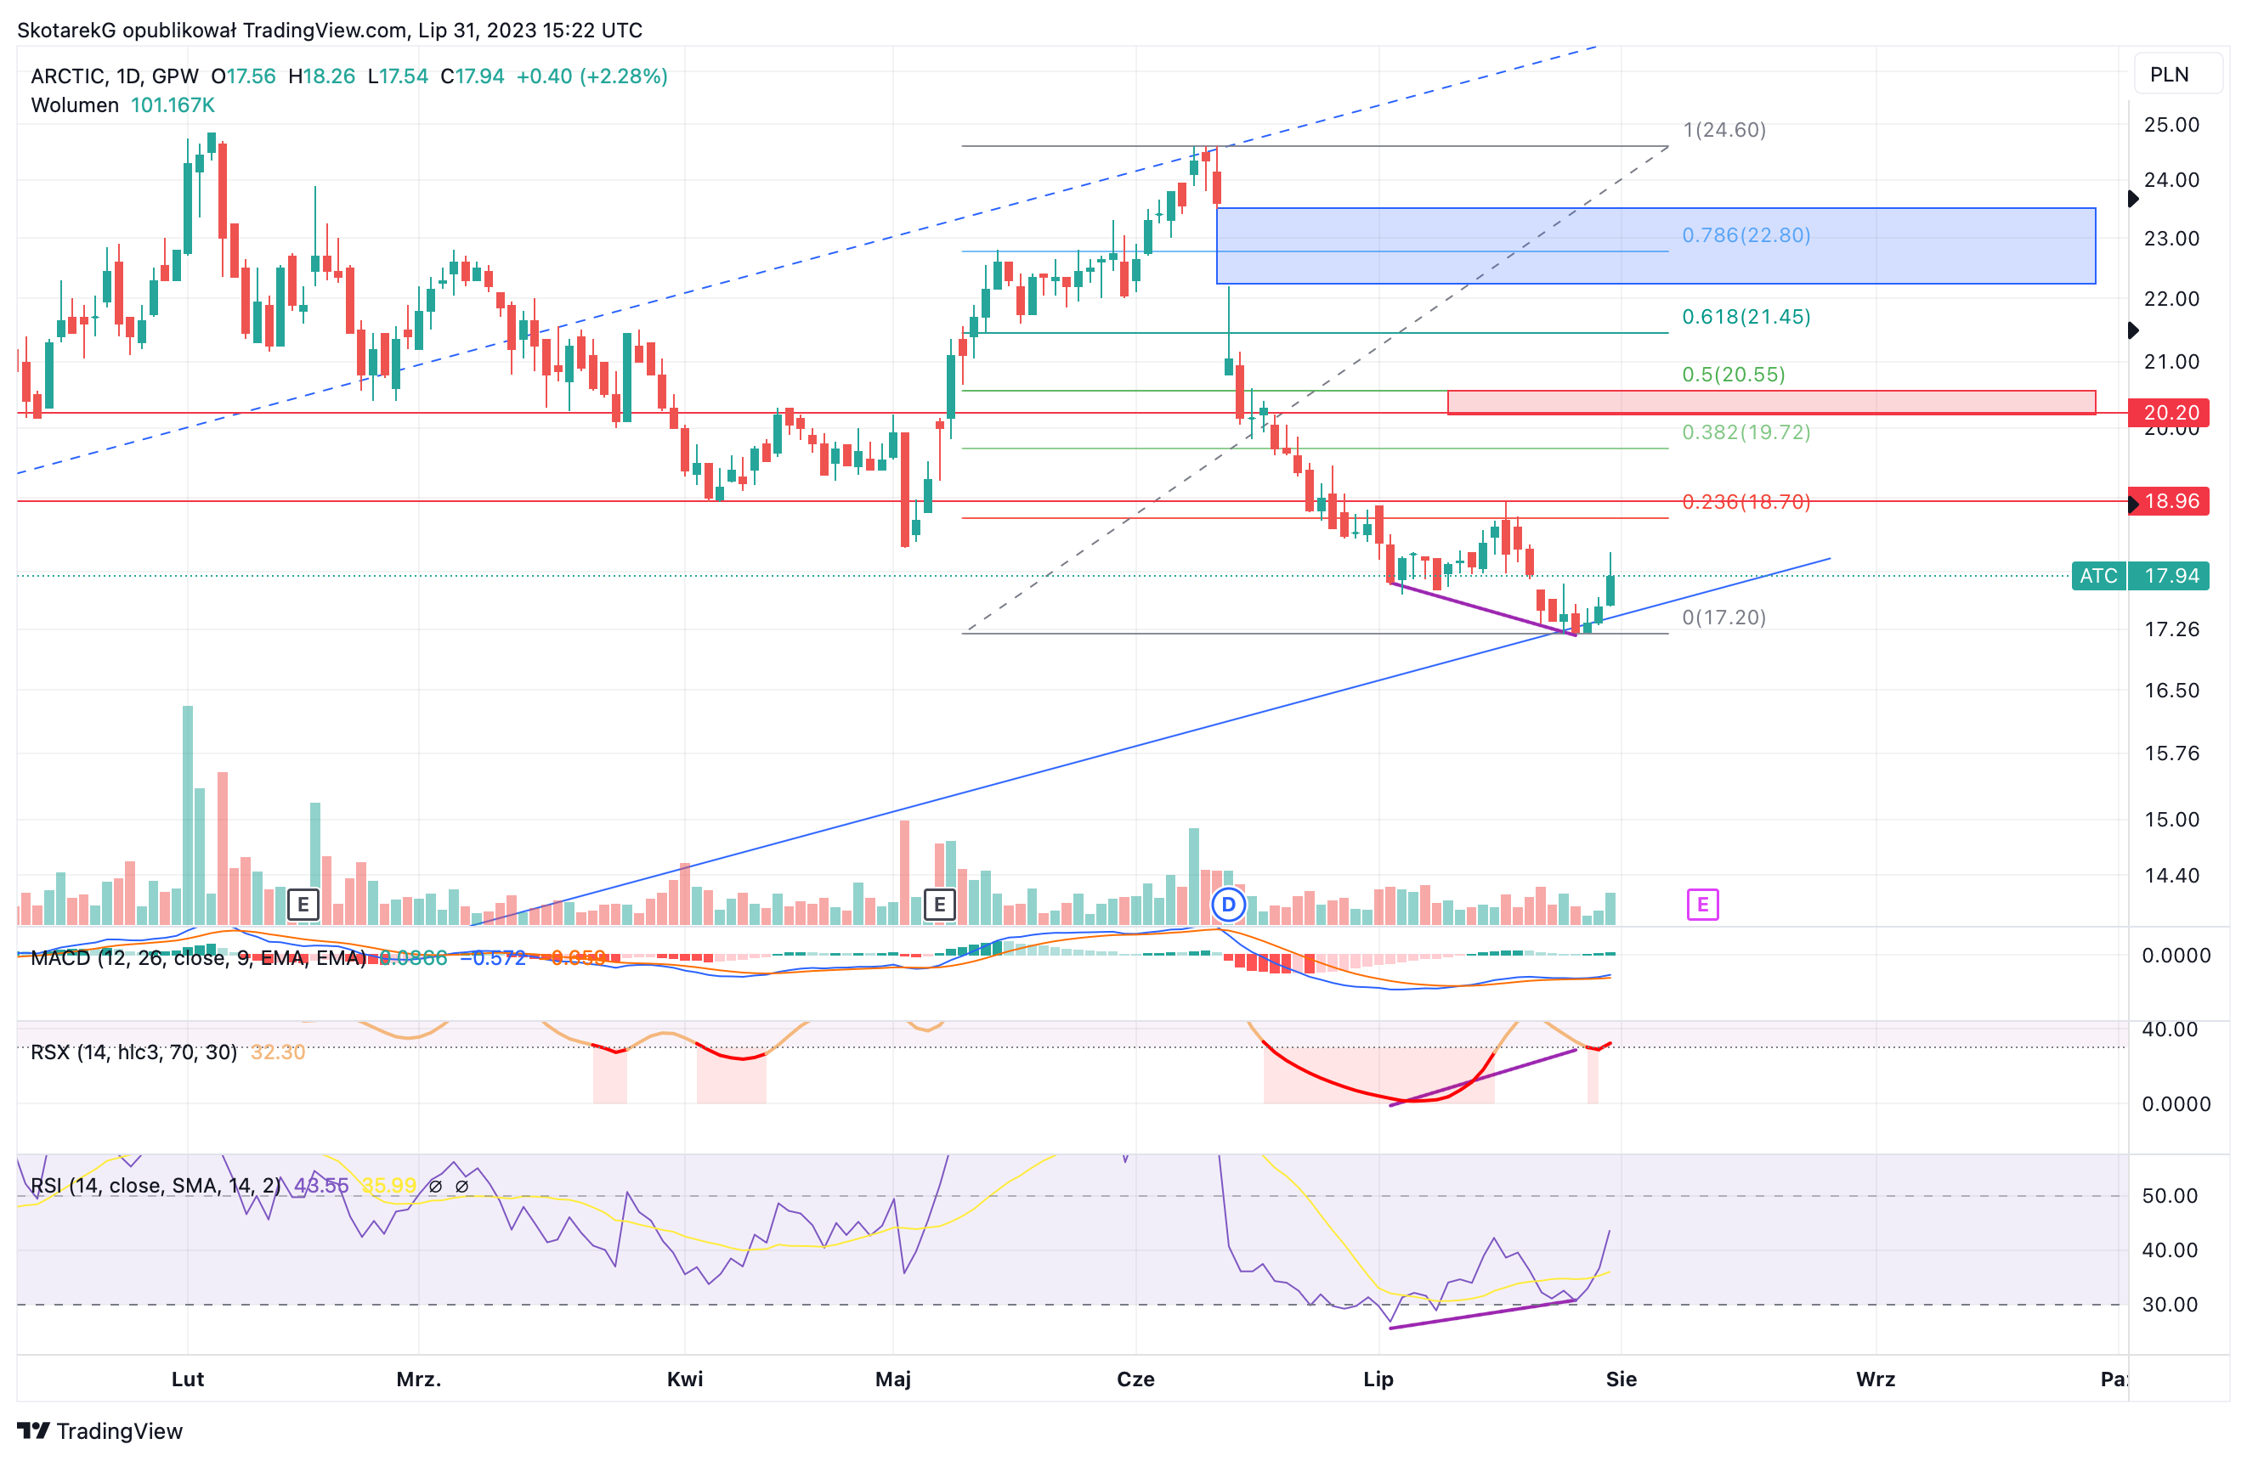The image size is (2247, 1461).
Task: Click the Cze month label on time axis
Action: click(1135, 1379)
